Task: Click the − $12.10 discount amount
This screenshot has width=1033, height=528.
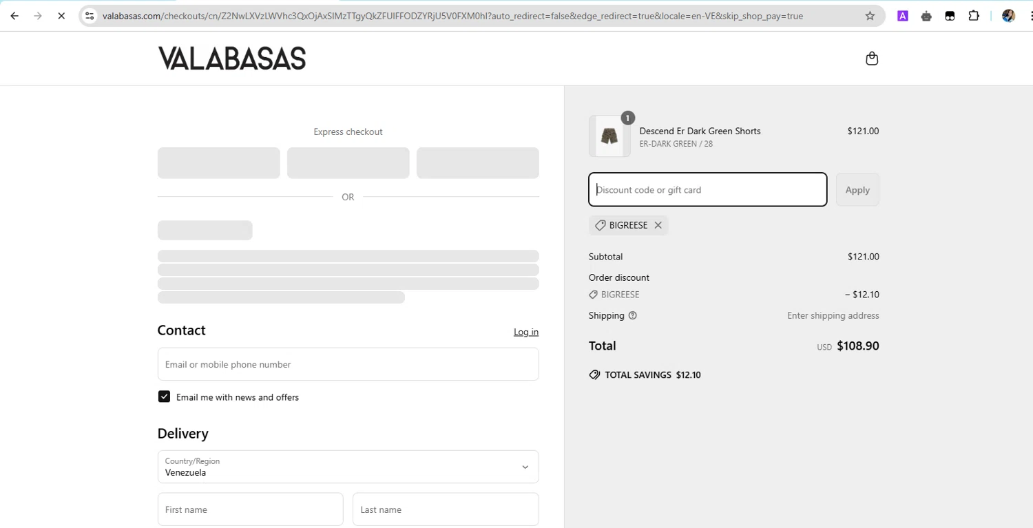Action: point(862,295)
